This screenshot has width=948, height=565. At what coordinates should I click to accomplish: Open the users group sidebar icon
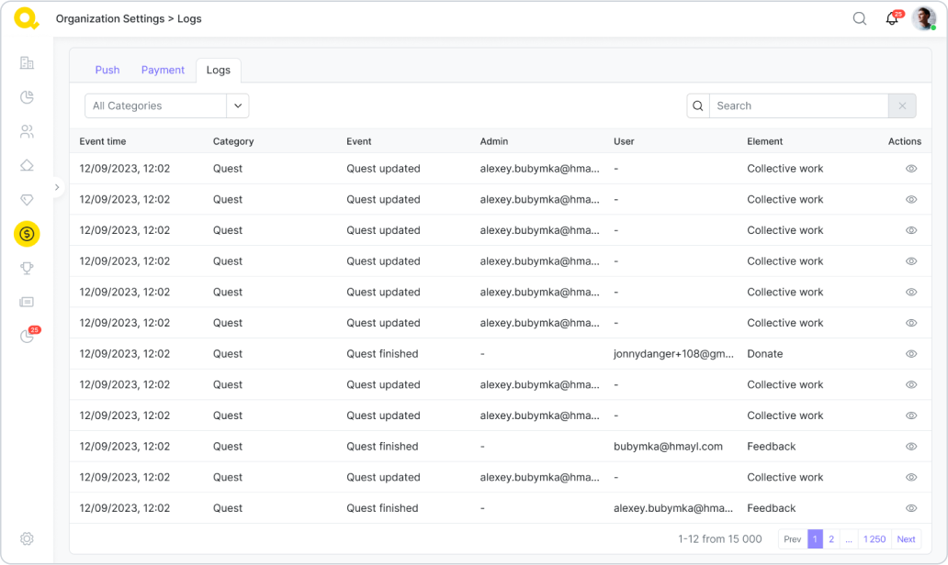tap(27, 131)
